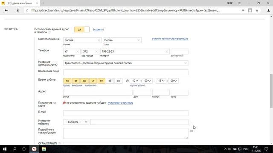Screen dimensions: 273x153
Task: Clear the +7 country code field
Action: coord(78,51)
